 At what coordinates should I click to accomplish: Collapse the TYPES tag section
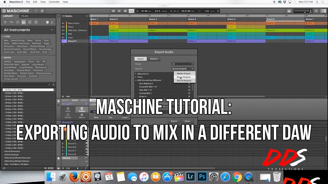tap(3, 37)
